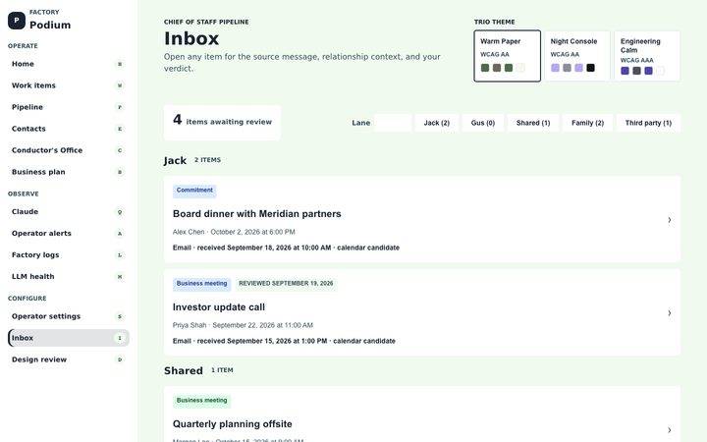Filter the lane by Gus (0)
Screen dimensions: 707x442
483,123
